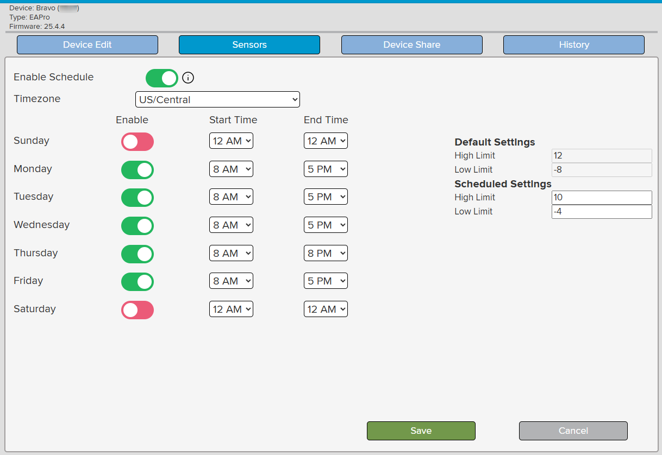
Task: Open the History tab
Action: click(573, 45)
